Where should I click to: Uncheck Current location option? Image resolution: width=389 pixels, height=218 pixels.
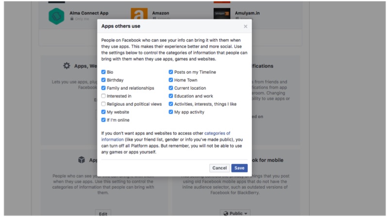point(171,88)
